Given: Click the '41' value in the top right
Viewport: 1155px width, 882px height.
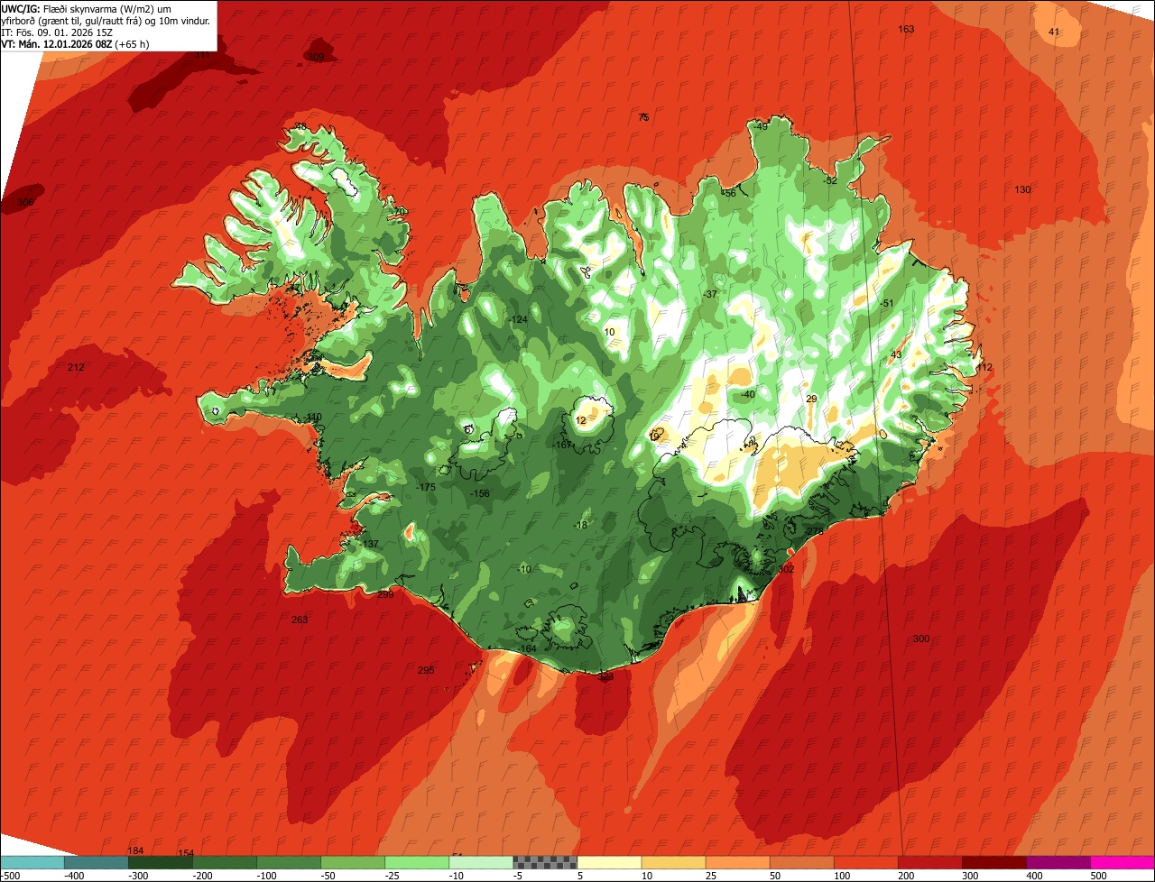Looking at the screenshot, I should (1054, 32).
